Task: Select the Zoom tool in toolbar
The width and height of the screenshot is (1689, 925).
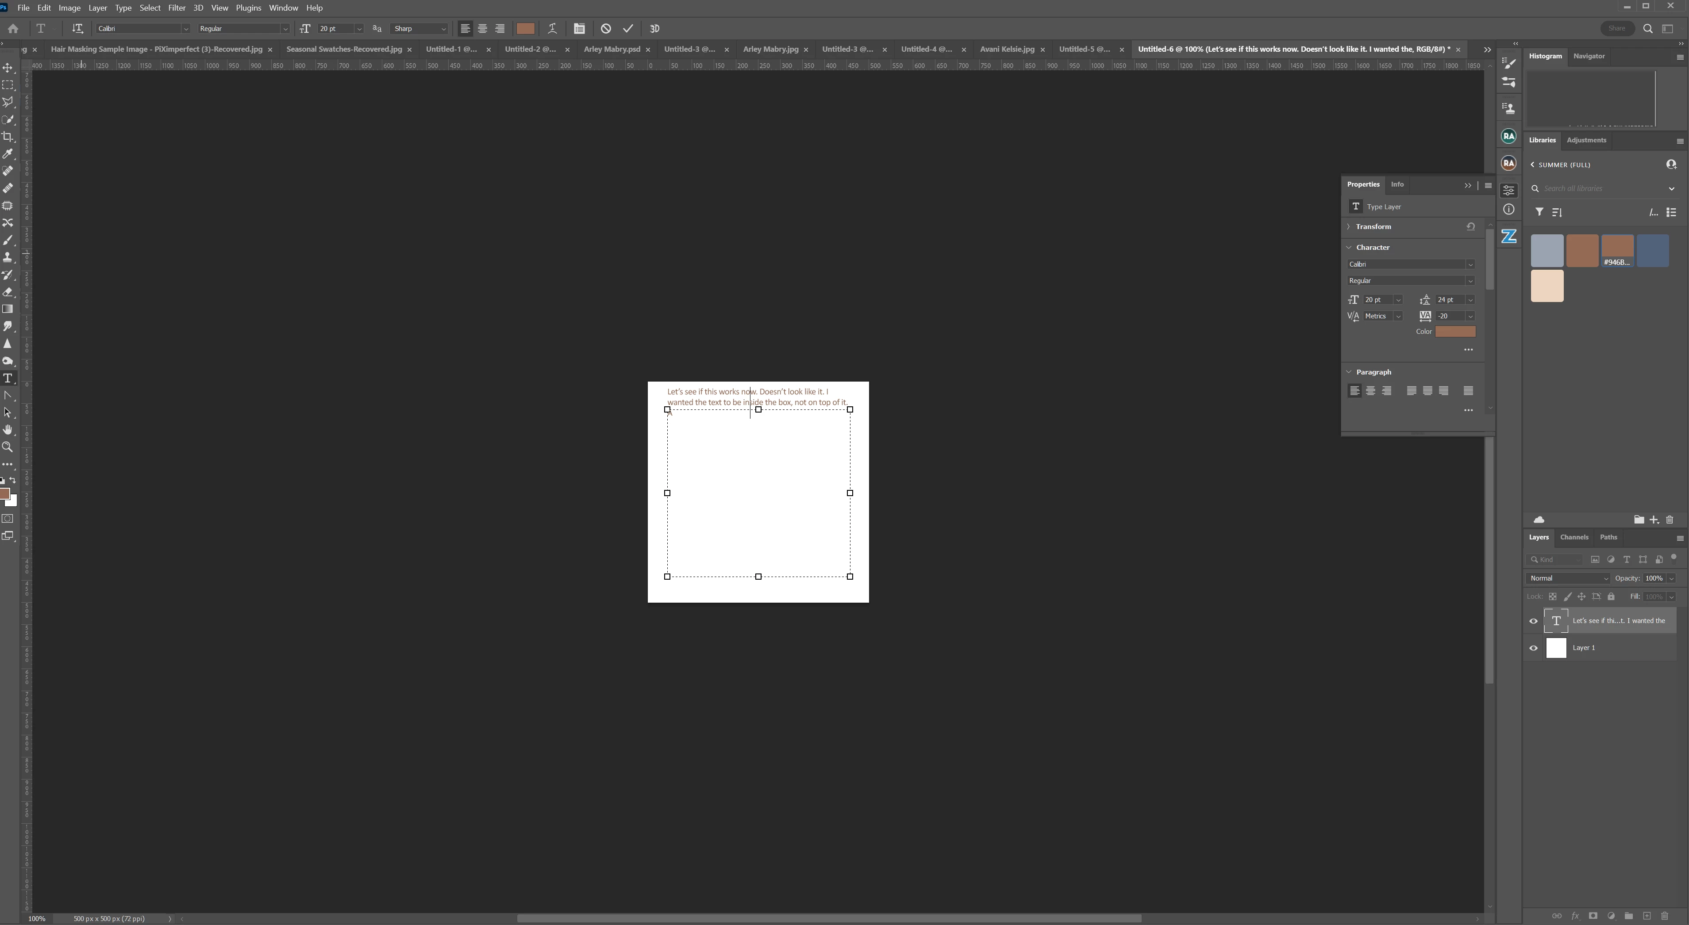Action: pos(8,447)
